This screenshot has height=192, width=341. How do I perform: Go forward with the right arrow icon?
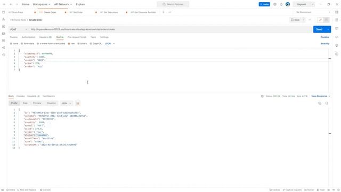[17, 4]
